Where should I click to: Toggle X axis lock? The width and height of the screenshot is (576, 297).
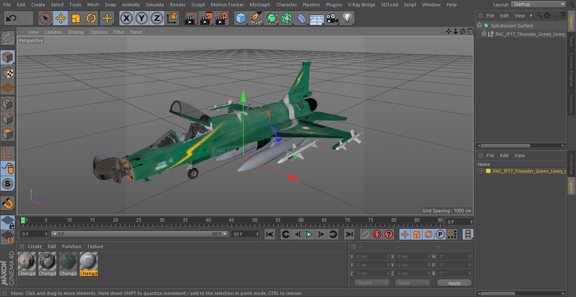point(127,18)
